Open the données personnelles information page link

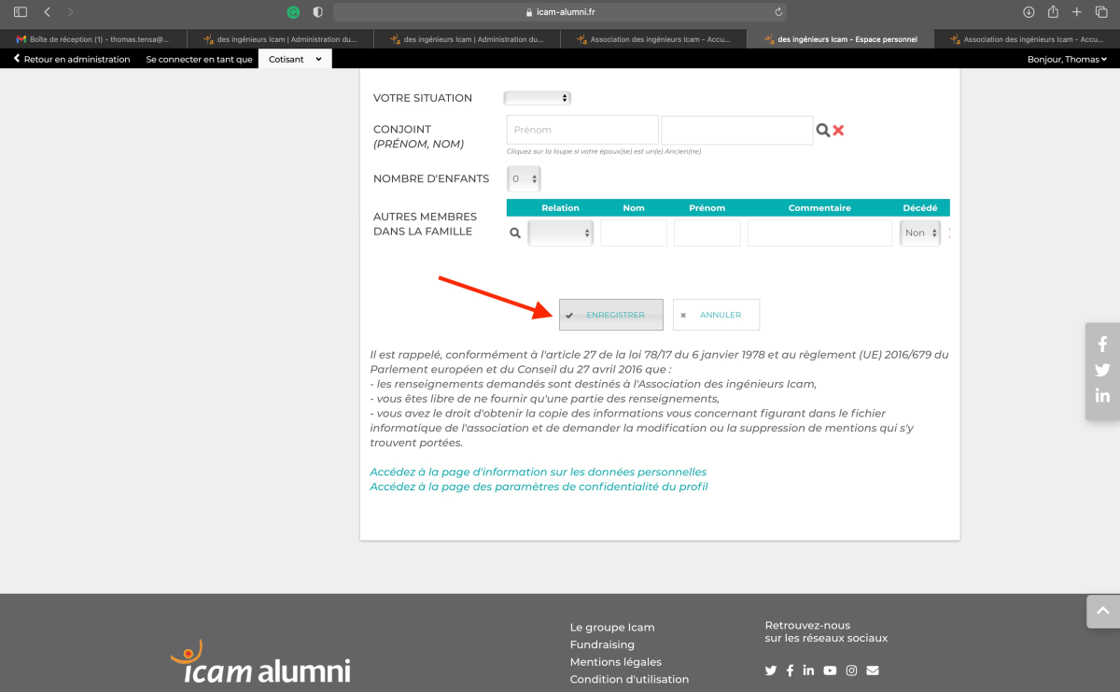point(538,472)
